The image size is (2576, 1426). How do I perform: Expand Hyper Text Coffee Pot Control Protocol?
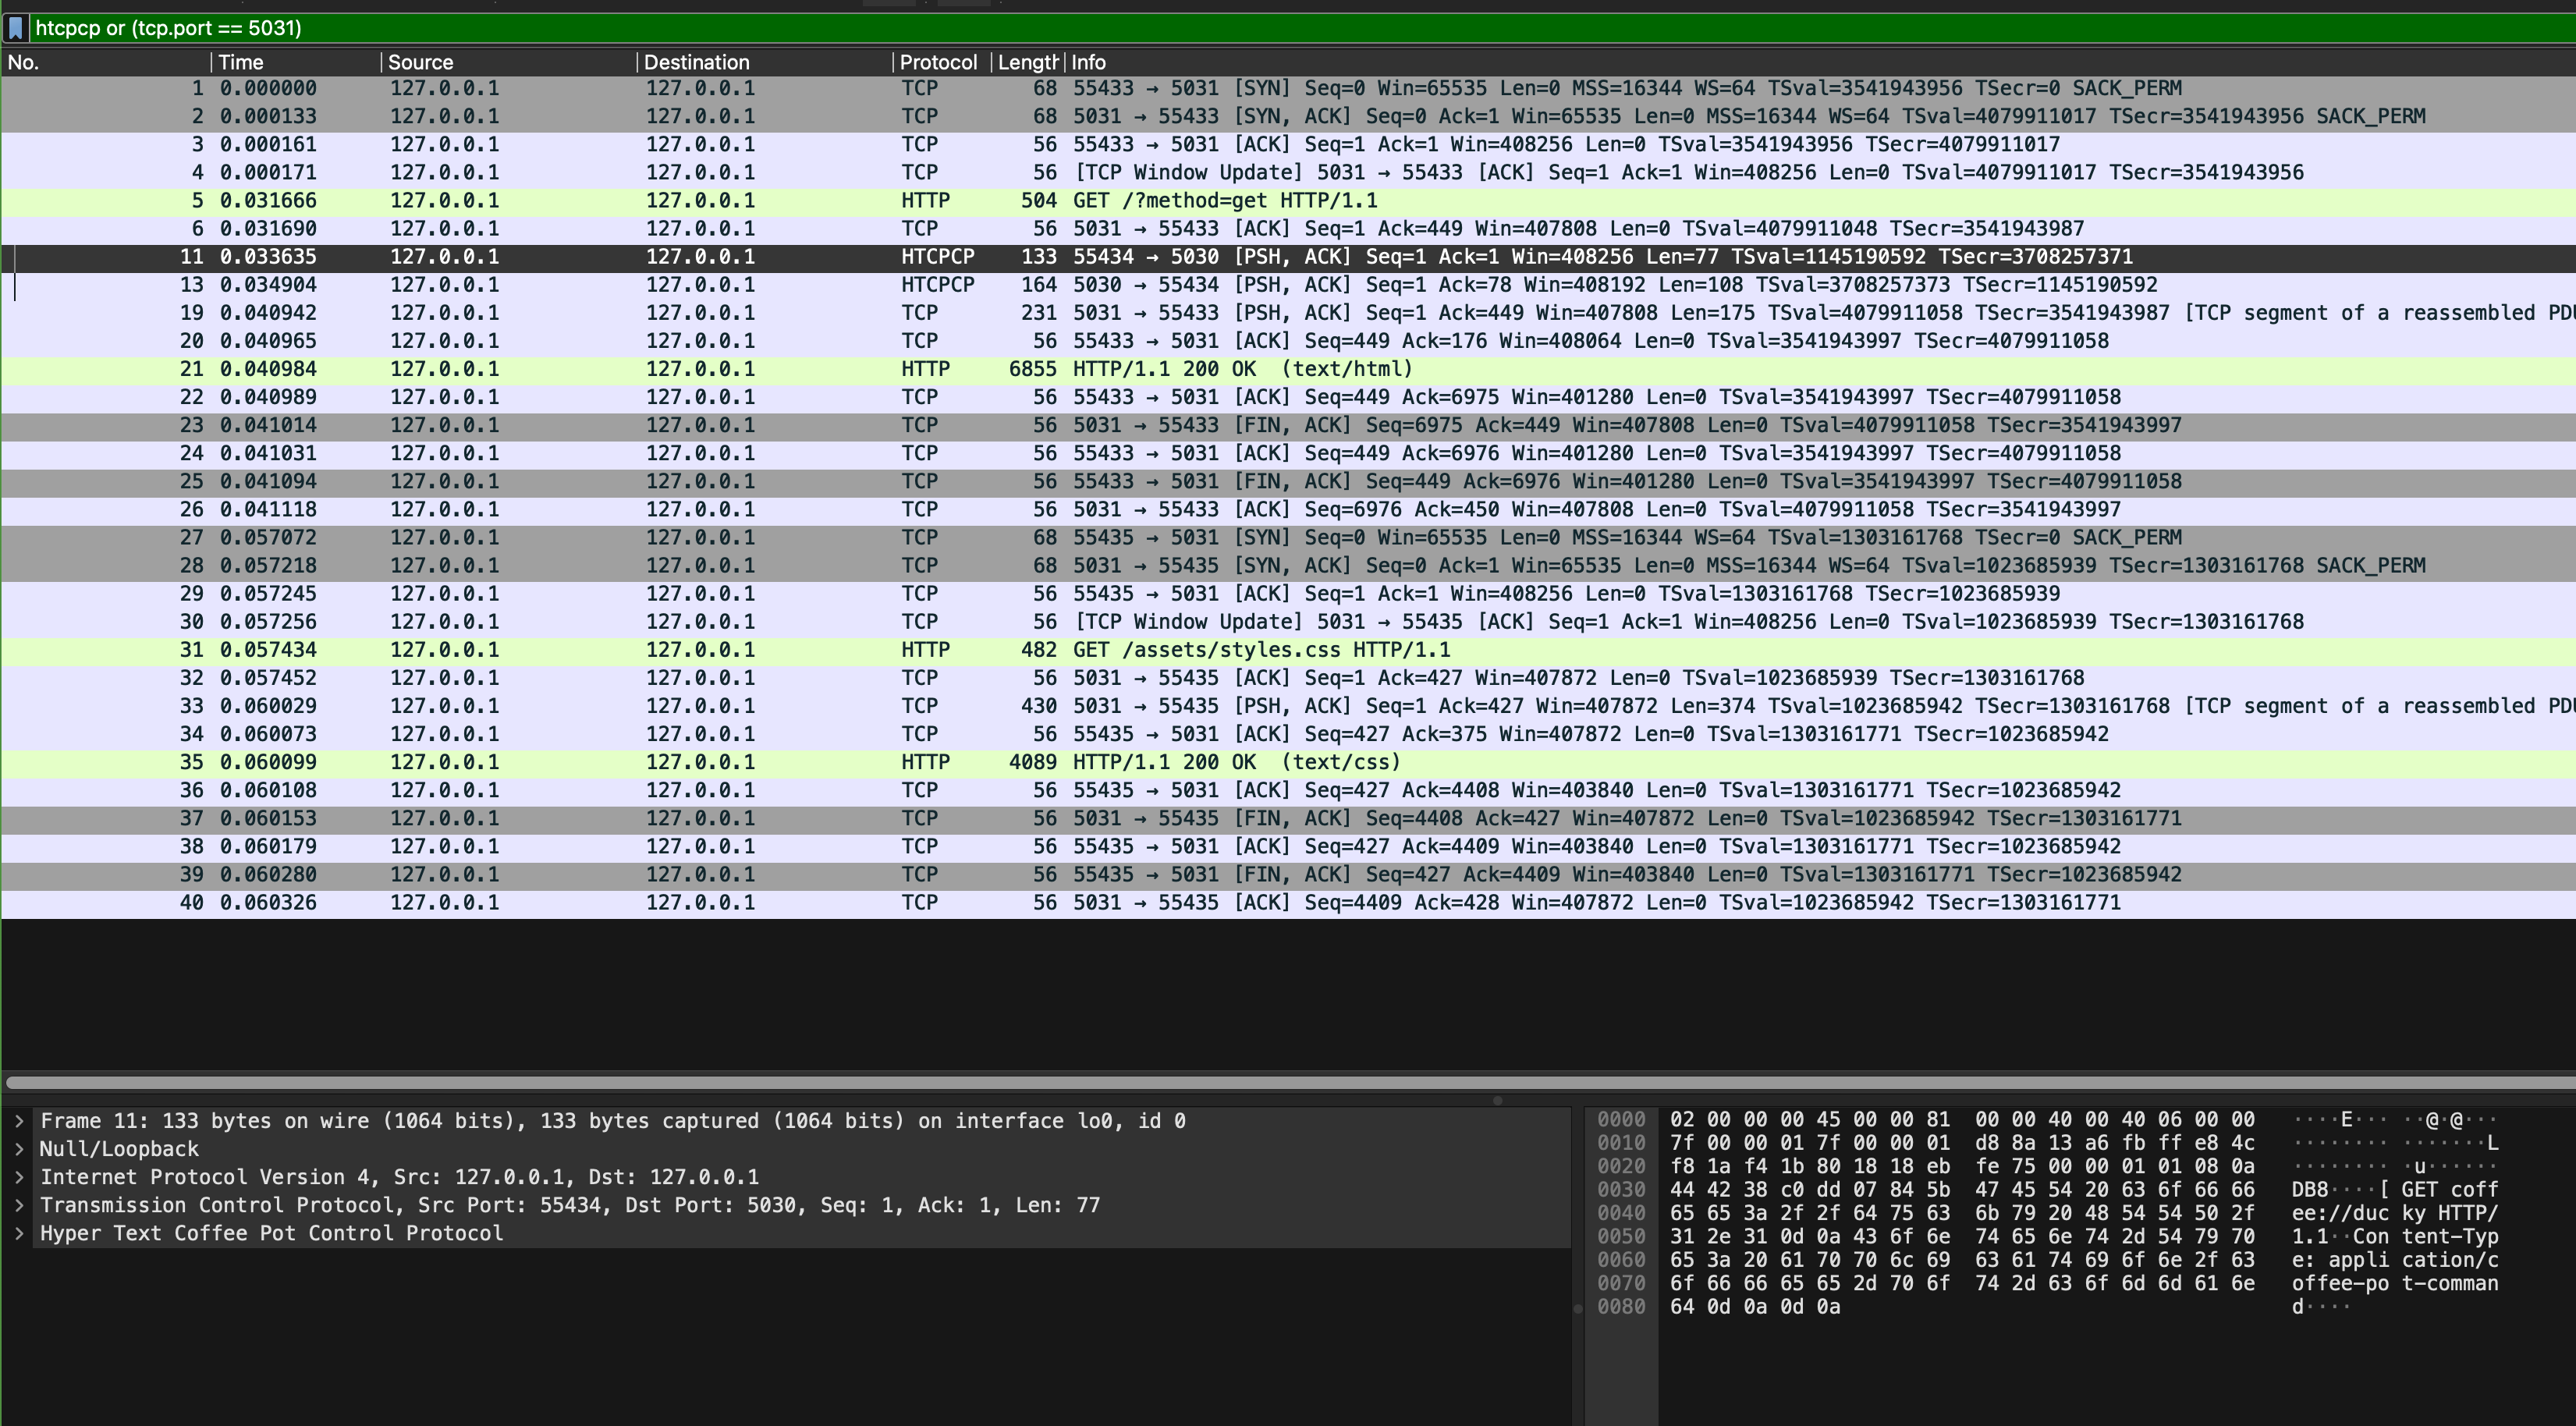pos(19,1233)
